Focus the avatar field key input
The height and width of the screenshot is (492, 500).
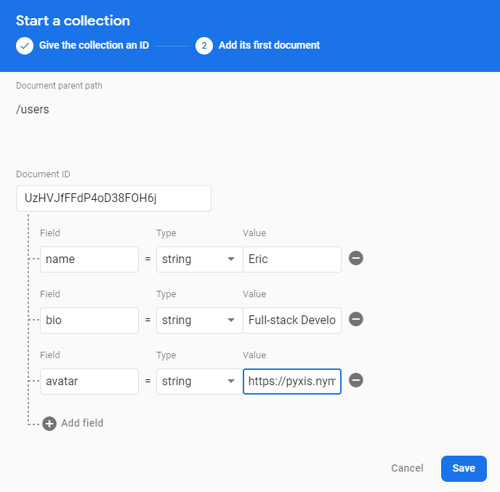click(x=89, y=382)
